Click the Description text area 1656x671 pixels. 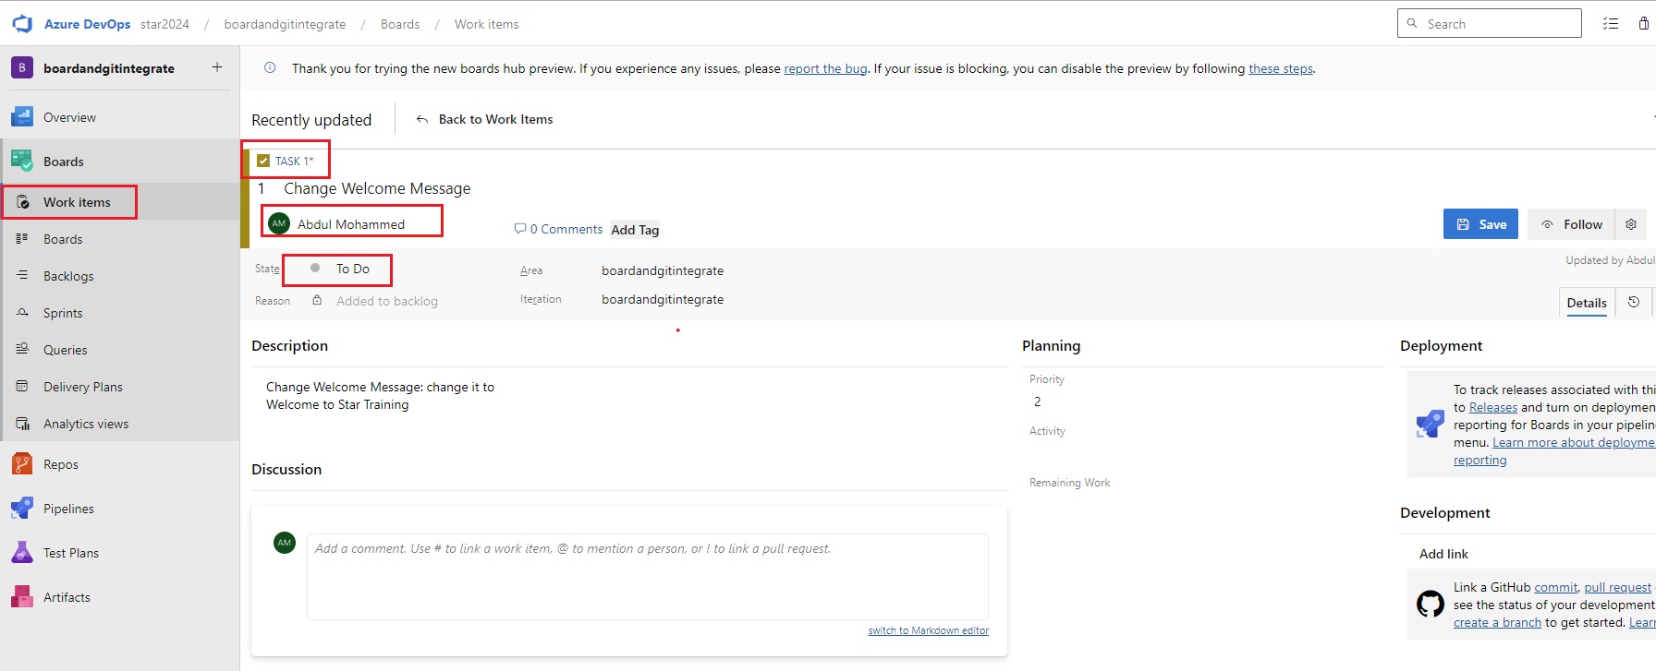(628, 396)
